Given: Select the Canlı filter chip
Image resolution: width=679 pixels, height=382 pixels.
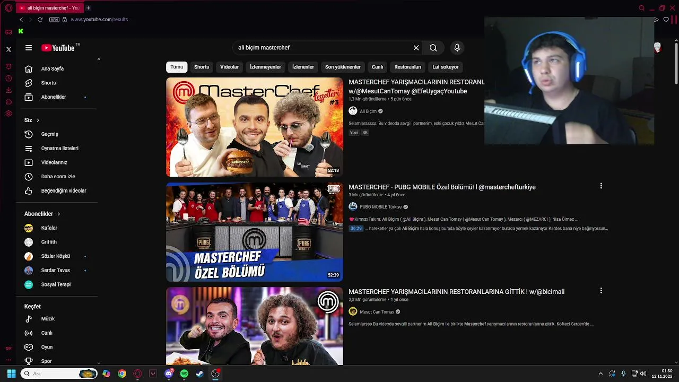Looking at the screenshot, I should tap(377, 67).
